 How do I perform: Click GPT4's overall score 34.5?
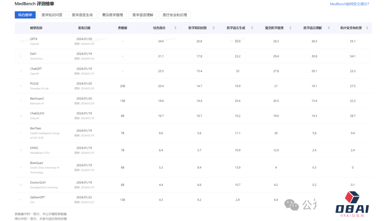[x=161, y=41]
